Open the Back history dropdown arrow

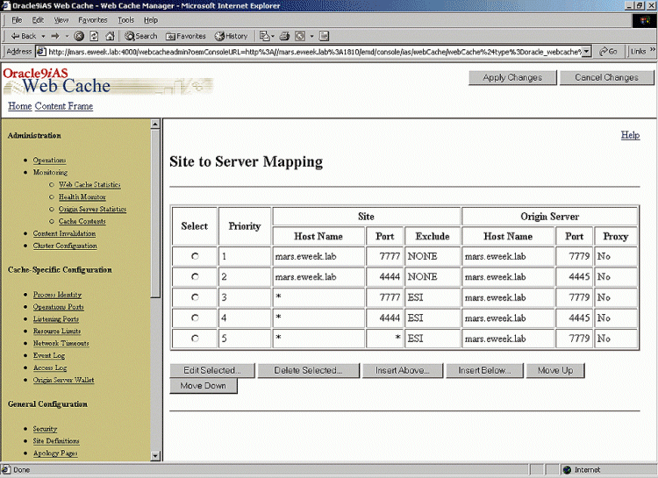(x=43, y=36)
